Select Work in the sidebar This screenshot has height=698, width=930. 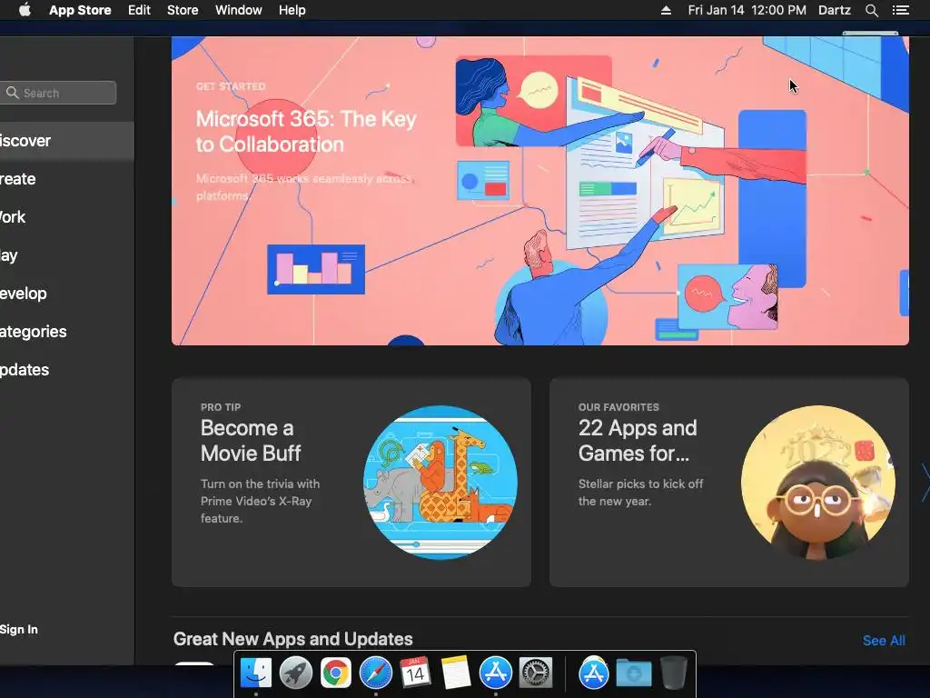67,216
